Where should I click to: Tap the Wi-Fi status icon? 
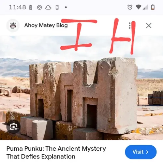[139, 7]
